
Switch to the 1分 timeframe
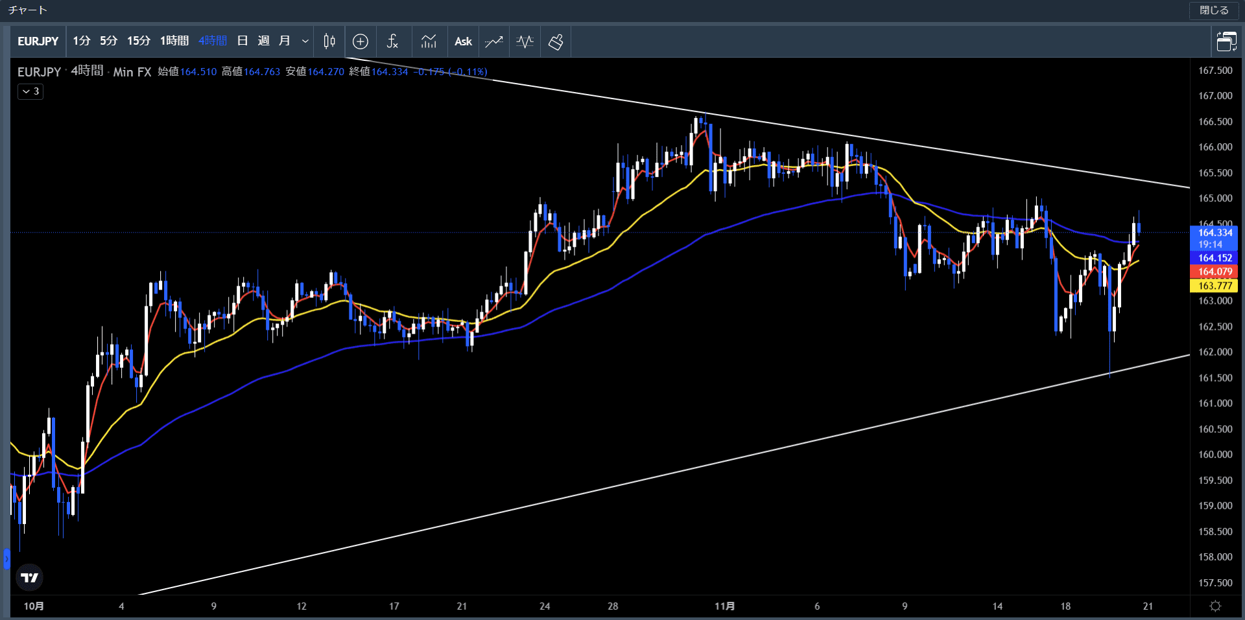tap(82, 41)
